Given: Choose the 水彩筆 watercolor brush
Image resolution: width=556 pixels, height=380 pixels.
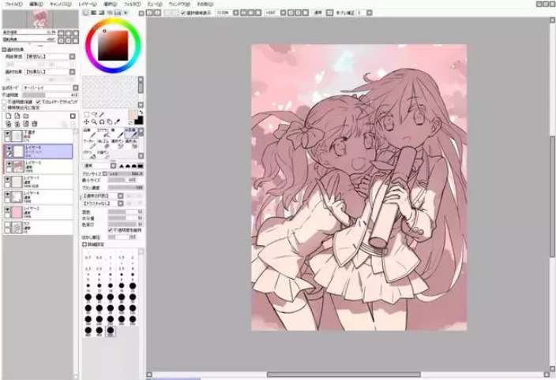Looking at the screenshot, I should [130, 133].
